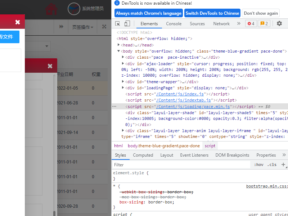The image size is (288, 216).
Task: Open DevTools settings gear
Action: (279, 24)
